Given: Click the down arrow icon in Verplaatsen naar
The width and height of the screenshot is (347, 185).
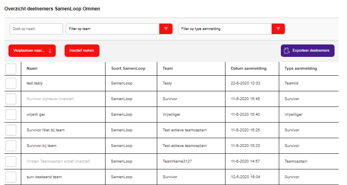Looking at the screenshot, I should [x=50, y=51].
